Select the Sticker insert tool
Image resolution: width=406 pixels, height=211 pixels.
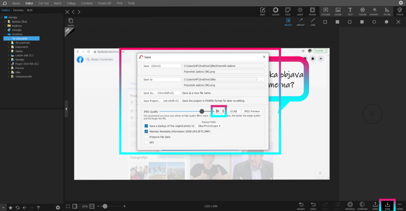[326, 11]
